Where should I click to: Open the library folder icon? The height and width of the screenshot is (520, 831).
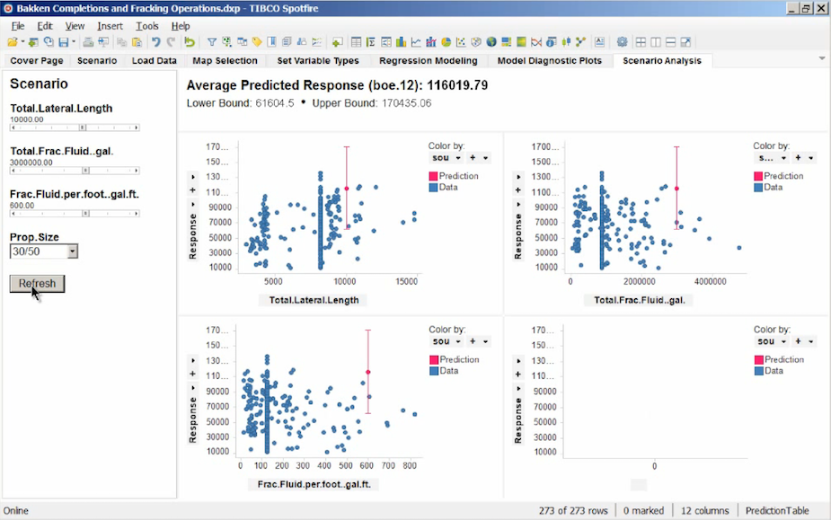[13, 42]
